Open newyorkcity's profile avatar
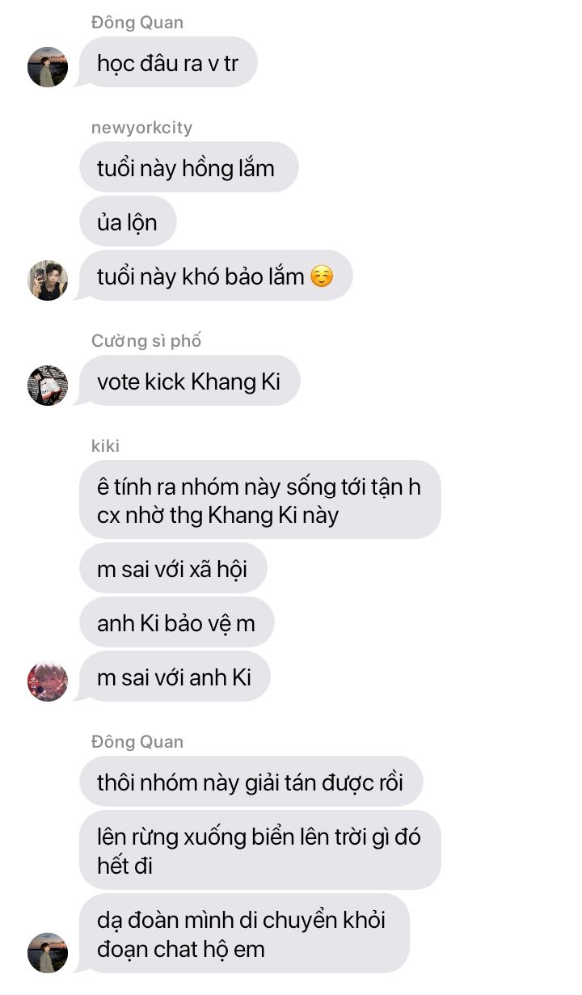582x995 pixels. [48, 280]
